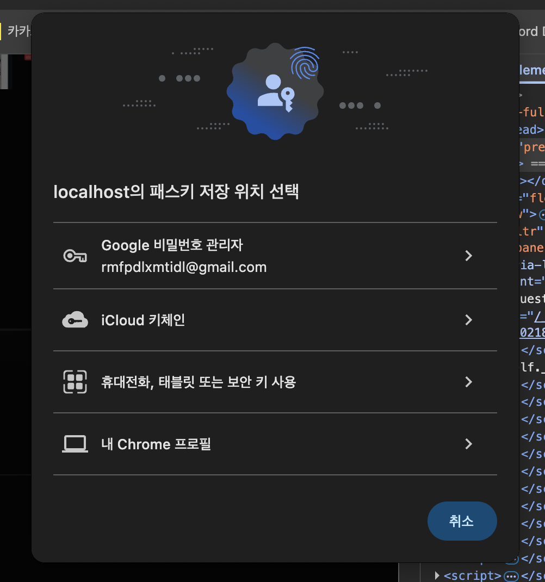The width and height of the screenshot is (545, 582).
Task: Click the iCloud cloud-key icon
Action: [75, 320]
